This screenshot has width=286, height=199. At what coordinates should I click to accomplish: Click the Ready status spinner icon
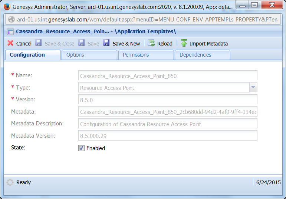click(x=10, y=182)
